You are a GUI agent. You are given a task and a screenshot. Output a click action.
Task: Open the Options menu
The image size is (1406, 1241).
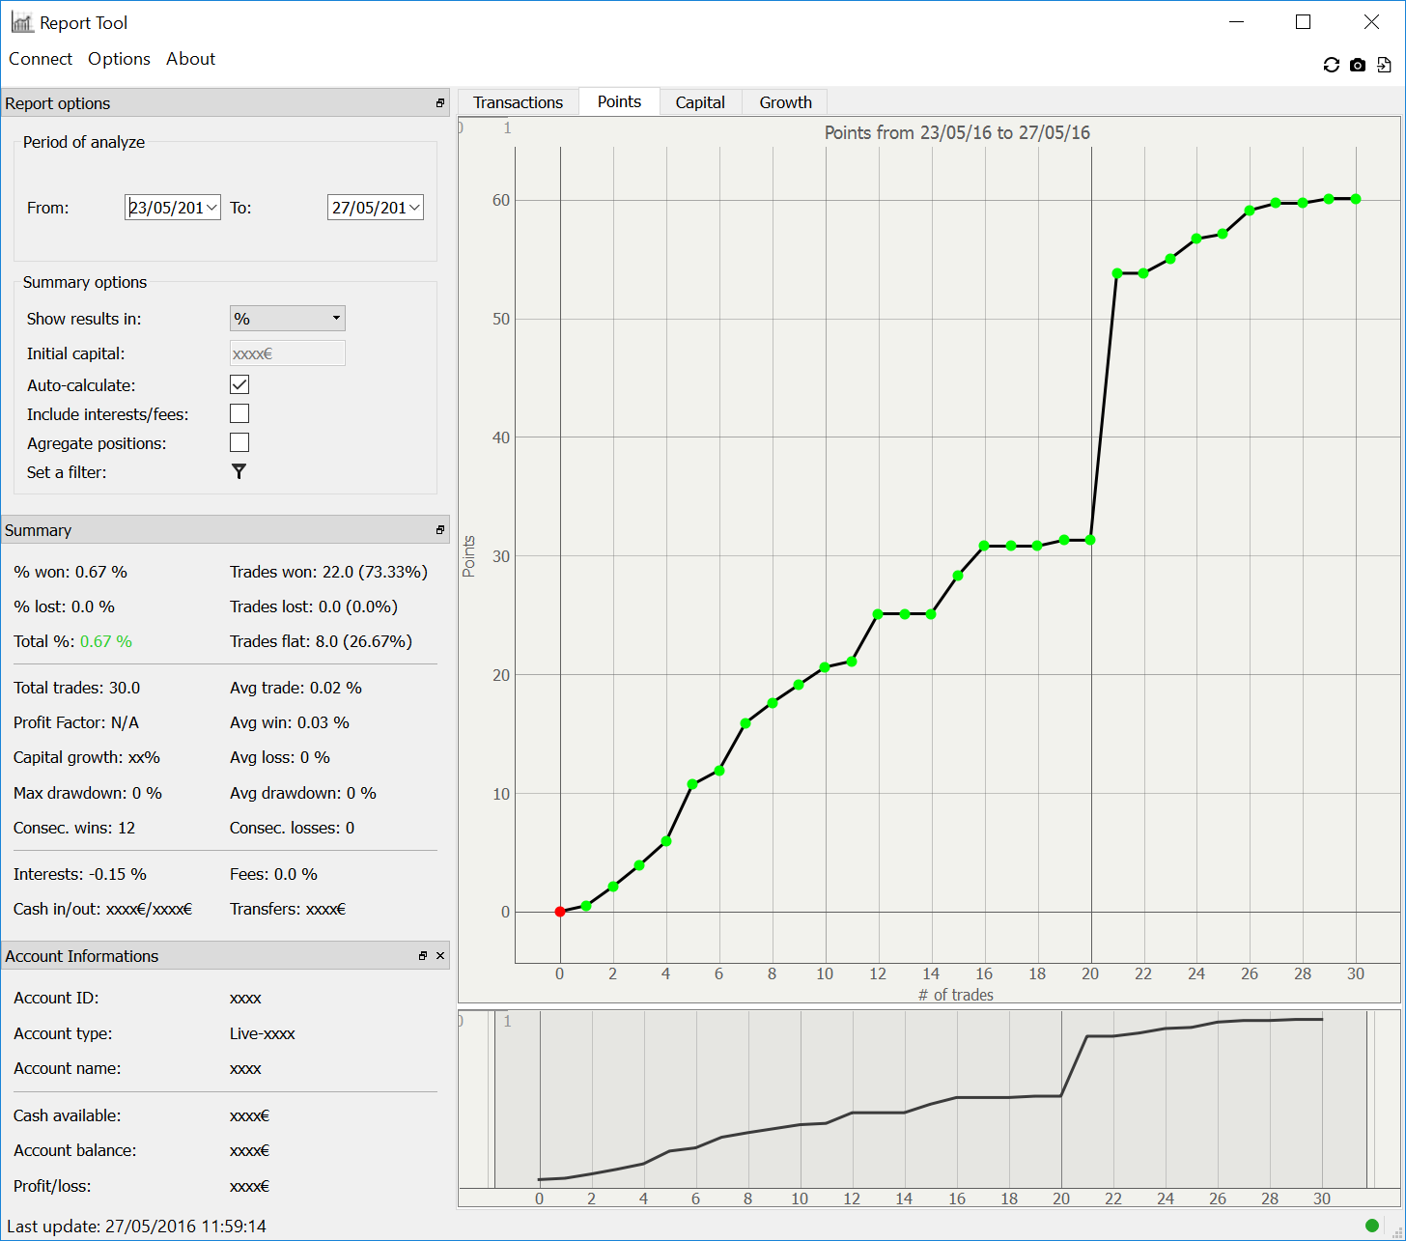coord(119,59)
